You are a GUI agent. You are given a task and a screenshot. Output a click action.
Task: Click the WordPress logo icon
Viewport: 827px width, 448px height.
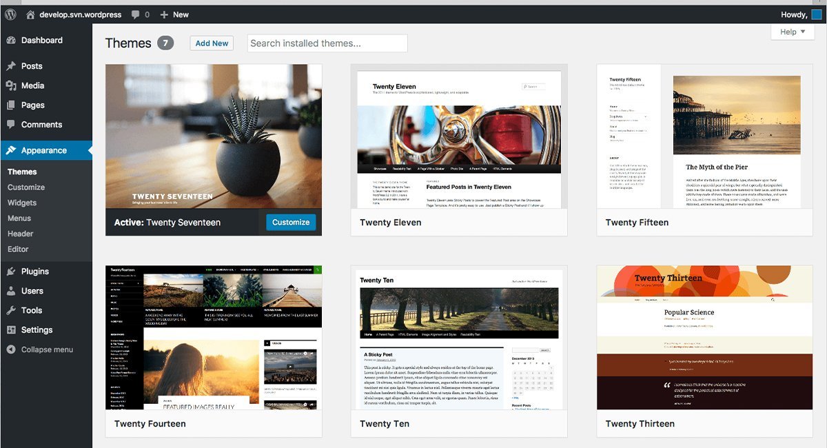pyautogui.click(x=10, y=14)
